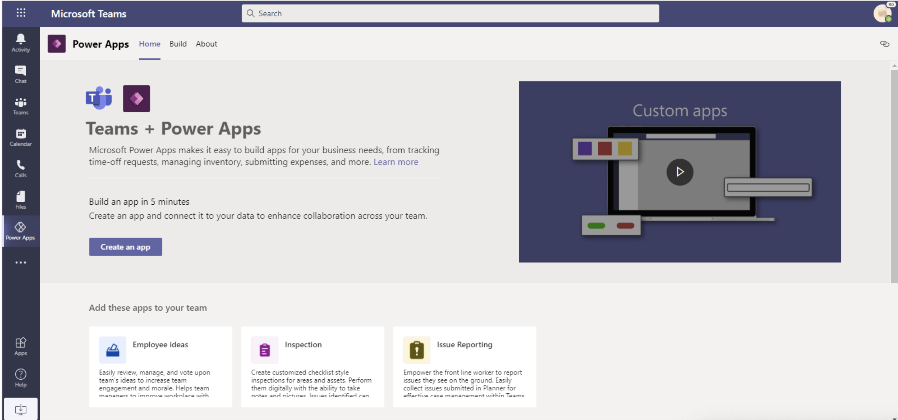Click the 'Add these apps to your team' heading
Screen dimensions: 898x420
(x=148, y=307)
